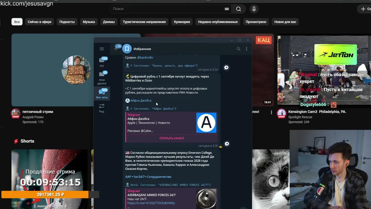Open the Kensington Cam3 video thumbnail
Screen dimensions: 371x209
click(324, 70)
